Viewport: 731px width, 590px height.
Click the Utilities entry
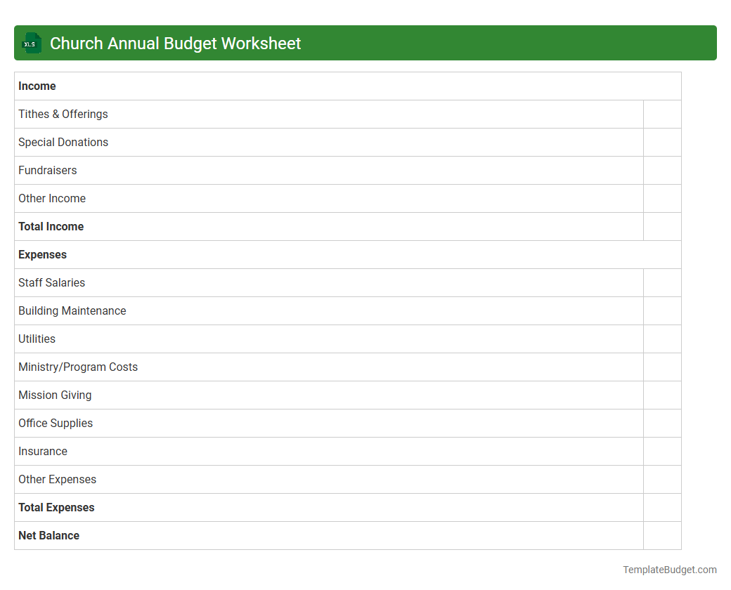pyautogui.click(x=37, y=339)
